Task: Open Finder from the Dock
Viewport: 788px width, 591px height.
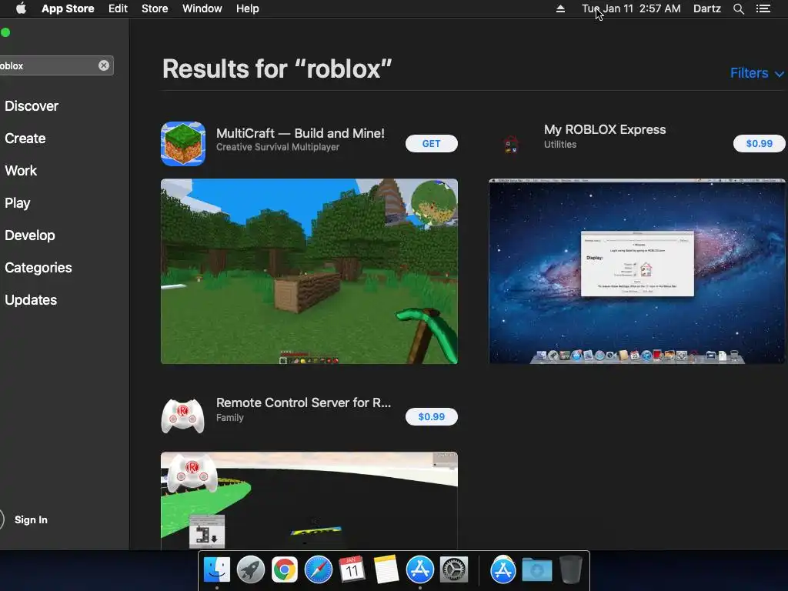Action: click(217, 570)
